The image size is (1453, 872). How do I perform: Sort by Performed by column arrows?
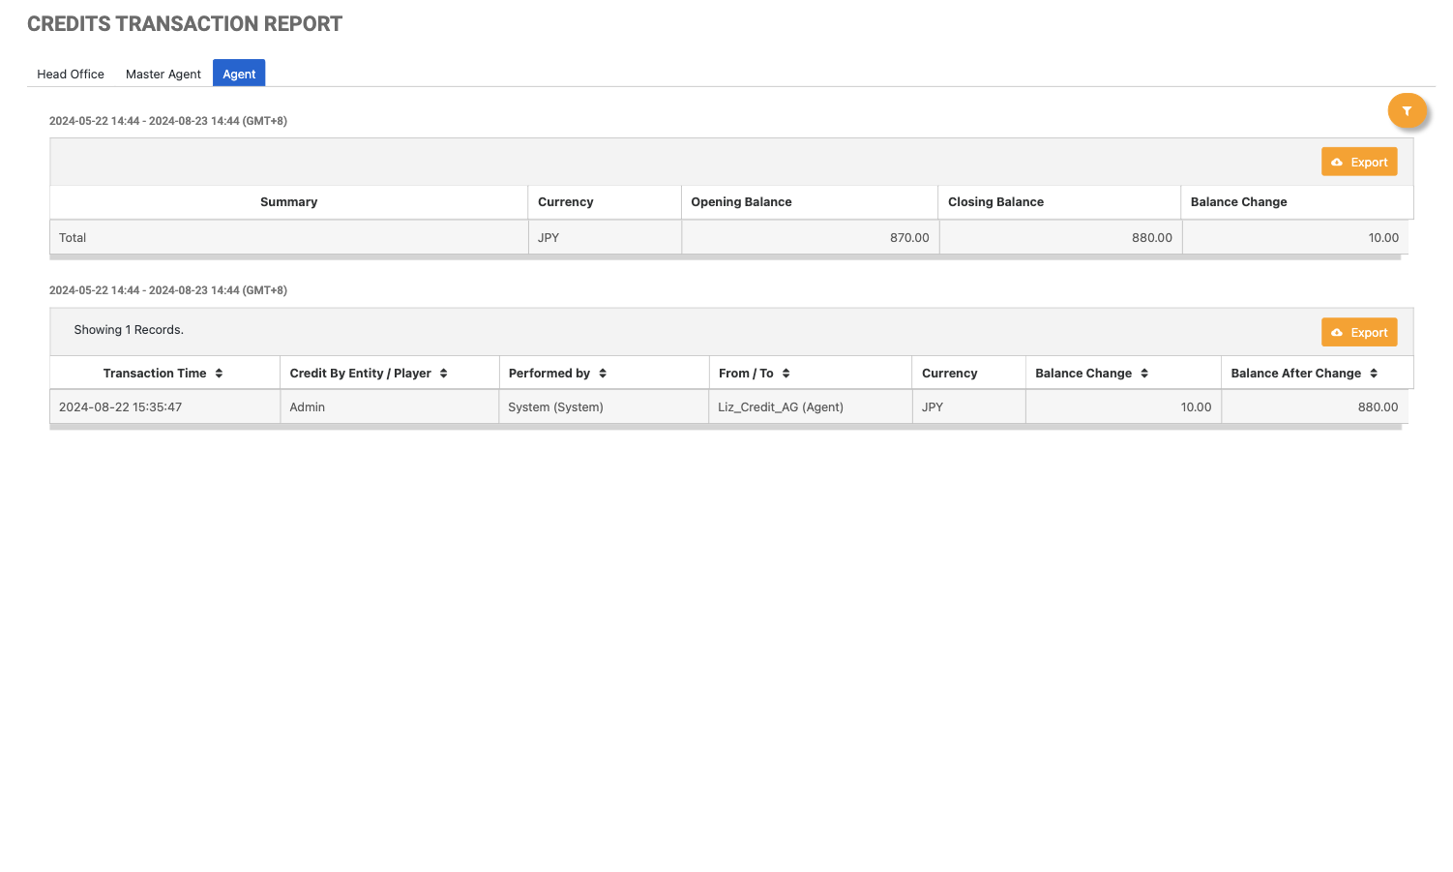click(603, 374)
